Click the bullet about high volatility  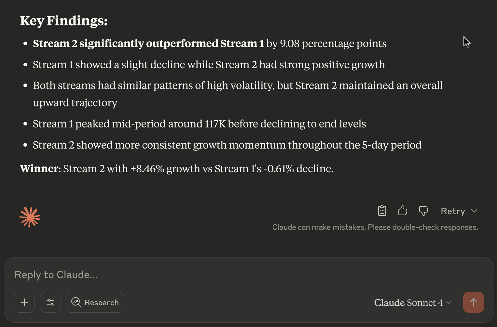(238, 85)
